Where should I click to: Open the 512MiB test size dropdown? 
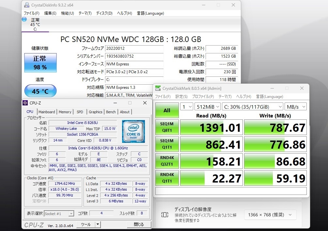(208, 107)
